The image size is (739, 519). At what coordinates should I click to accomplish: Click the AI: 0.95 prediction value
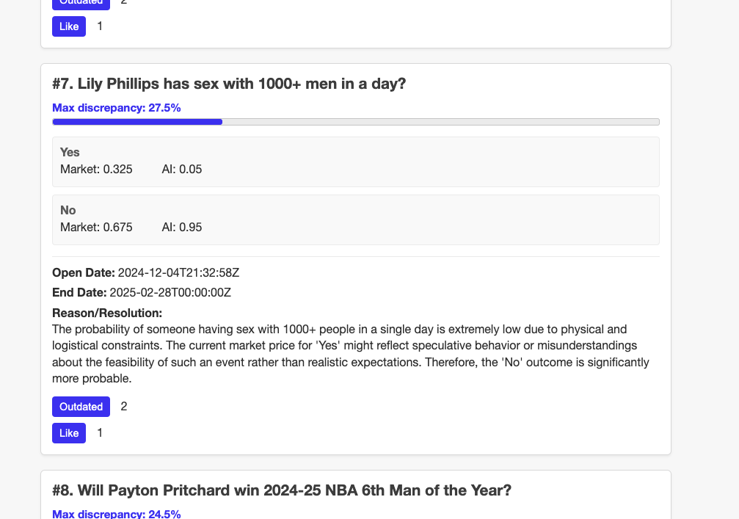pyautogui.click(x=182, y=227)
